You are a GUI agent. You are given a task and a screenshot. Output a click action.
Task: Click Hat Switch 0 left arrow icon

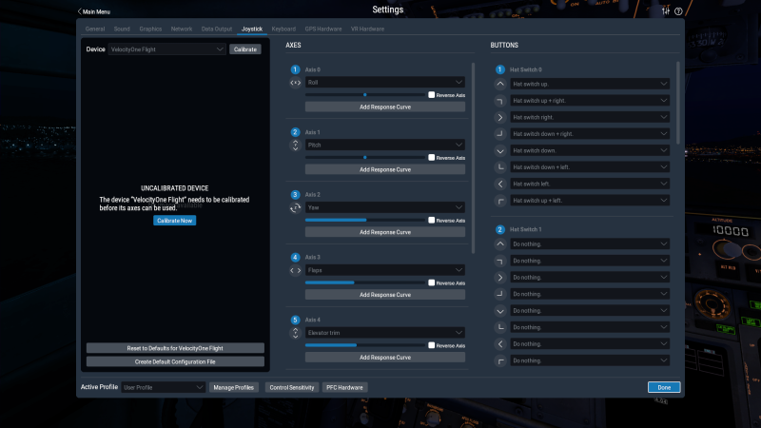click(500, 184)
